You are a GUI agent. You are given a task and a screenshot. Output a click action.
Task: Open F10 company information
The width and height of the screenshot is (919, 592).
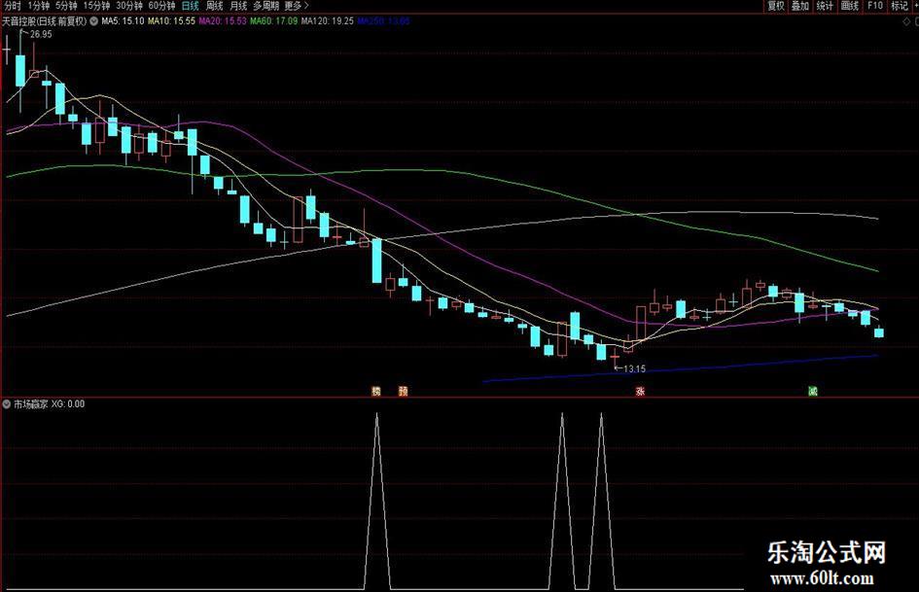tap(875, 6)
